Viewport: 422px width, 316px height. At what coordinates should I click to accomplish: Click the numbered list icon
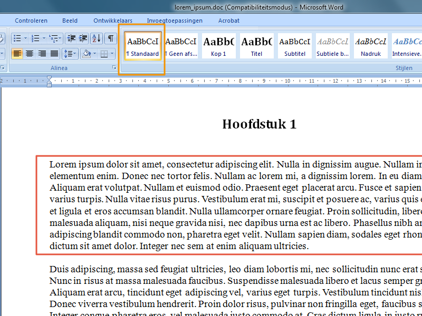tap(35, 38)
